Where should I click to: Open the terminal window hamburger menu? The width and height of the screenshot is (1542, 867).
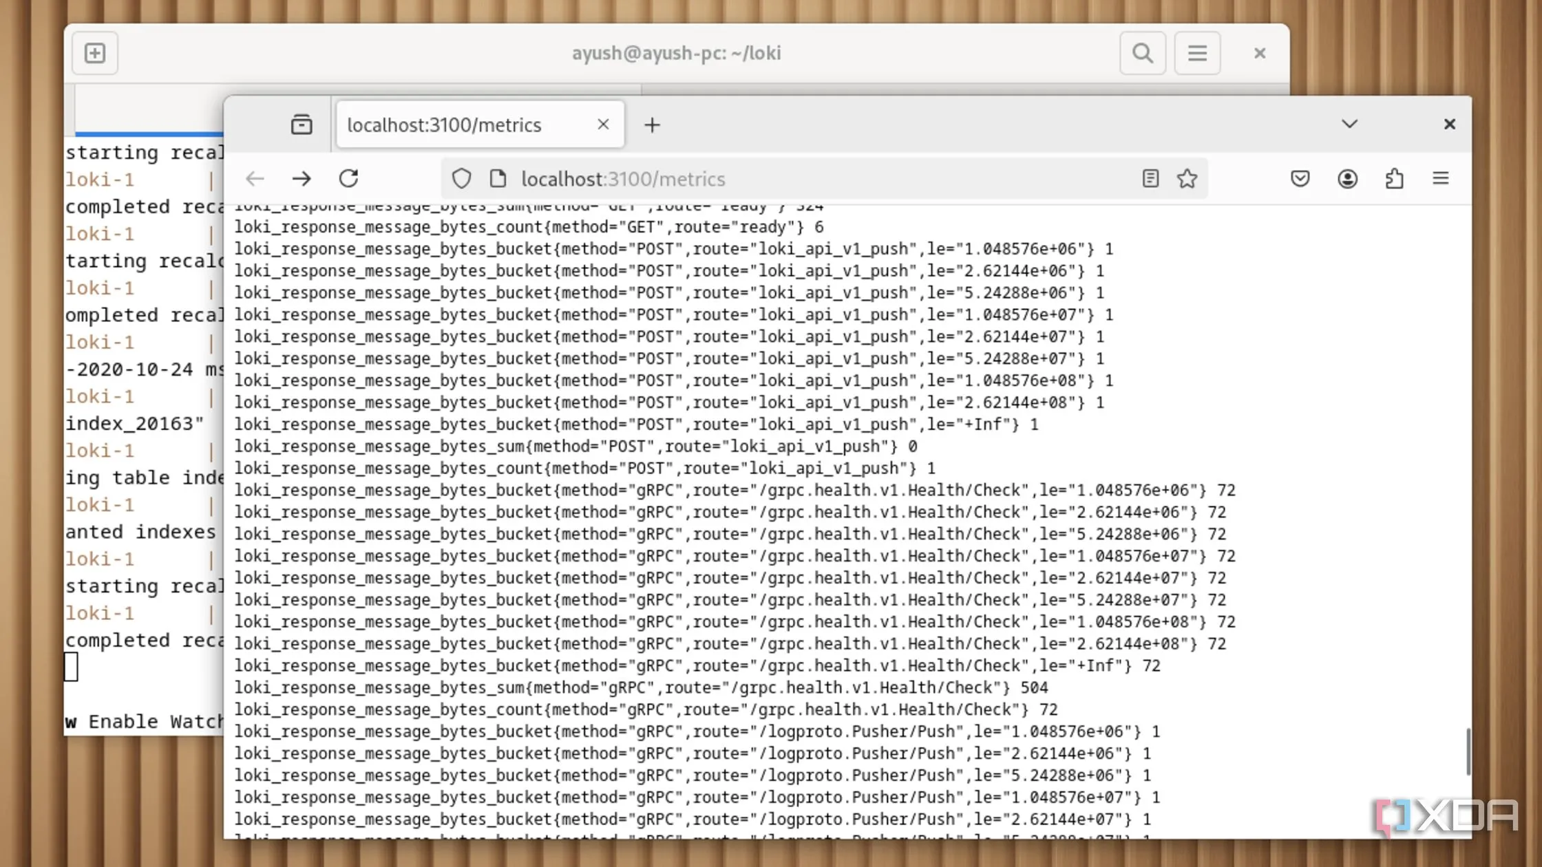[1197, 53]
